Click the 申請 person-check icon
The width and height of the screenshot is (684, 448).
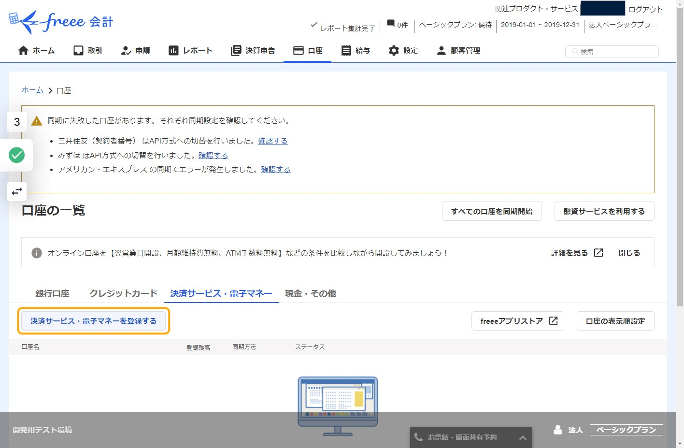click(126, 50)
